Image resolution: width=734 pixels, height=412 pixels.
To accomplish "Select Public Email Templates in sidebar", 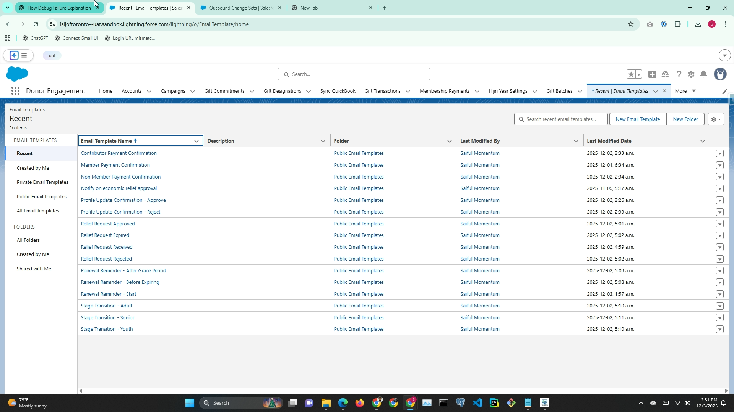I will coord(42,197).
